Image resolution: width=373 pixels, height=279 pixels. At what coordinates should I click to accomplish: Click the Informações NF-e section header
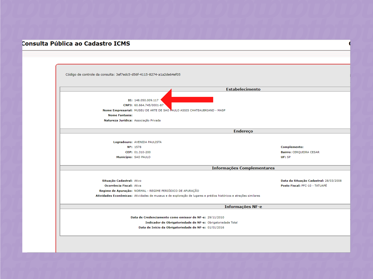tap(243, 207)
